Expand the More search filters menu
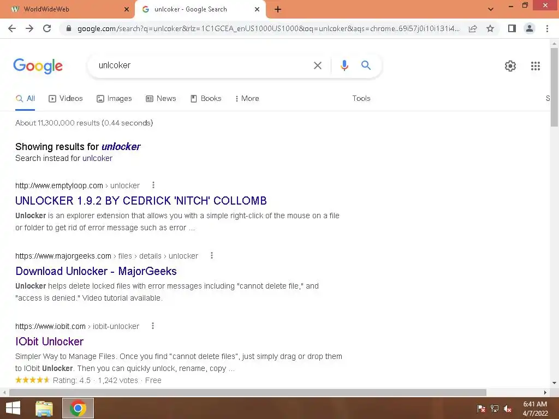Viewport: 559px width, 419px height. coord(247,98)
